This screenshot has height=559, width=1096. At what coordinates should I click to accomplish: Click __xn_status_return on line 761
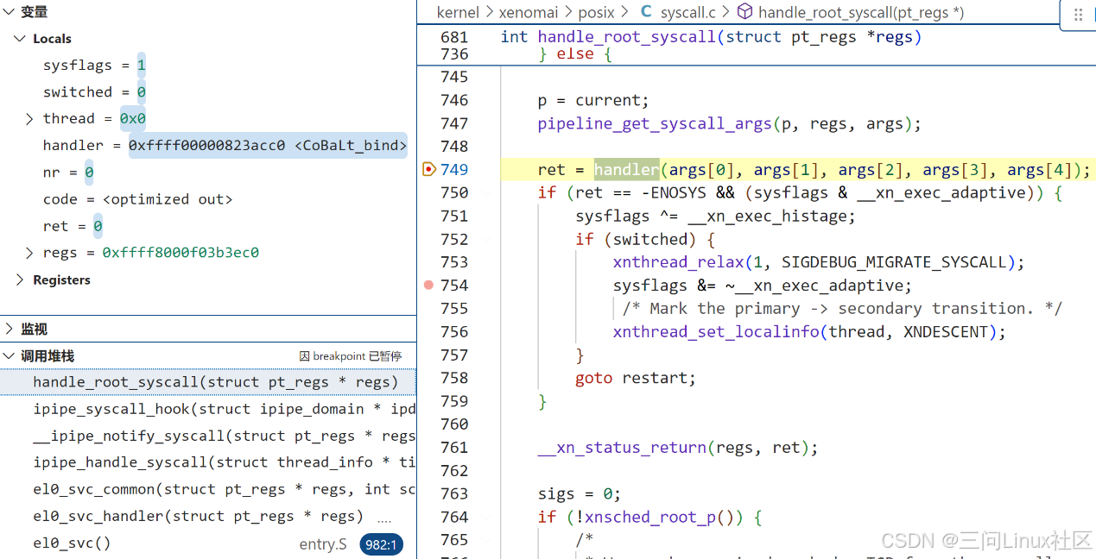(622, 447)
